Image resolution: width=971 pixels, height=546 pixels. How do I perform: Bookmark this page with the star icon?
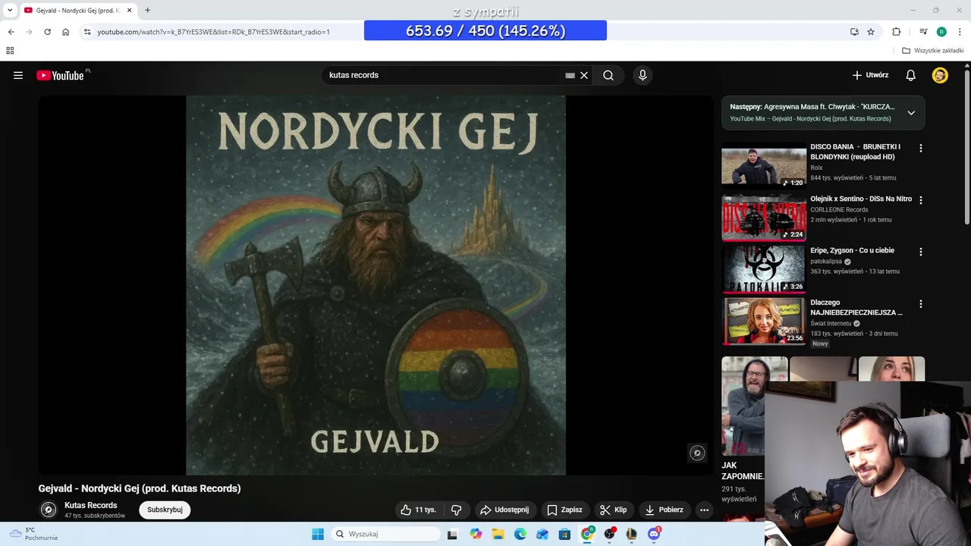(x=871, y=32)
